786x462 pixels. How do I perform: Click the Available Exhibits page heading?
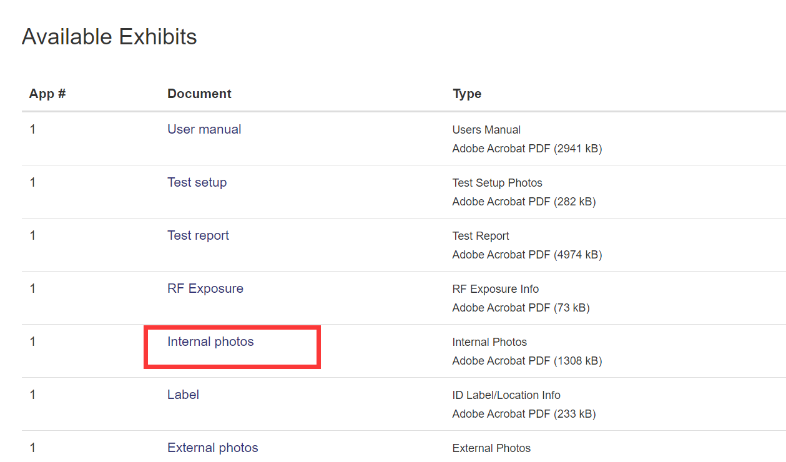pyautogui.click(x=109, y=37)
